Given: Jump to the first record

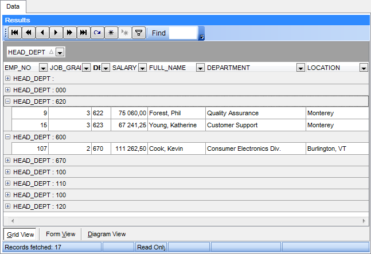Looking at the screenshot, I should click(x=14, y=33).
